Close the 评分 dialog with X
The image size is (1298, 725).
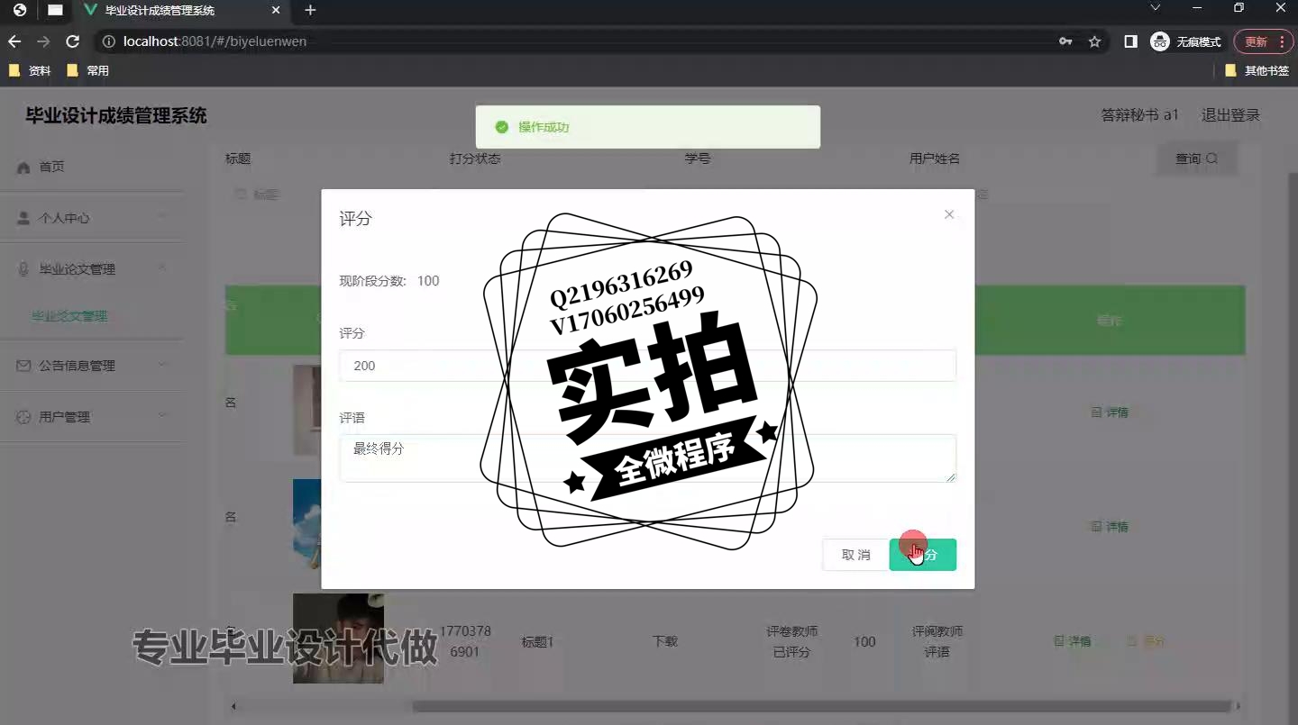[948, 214]
